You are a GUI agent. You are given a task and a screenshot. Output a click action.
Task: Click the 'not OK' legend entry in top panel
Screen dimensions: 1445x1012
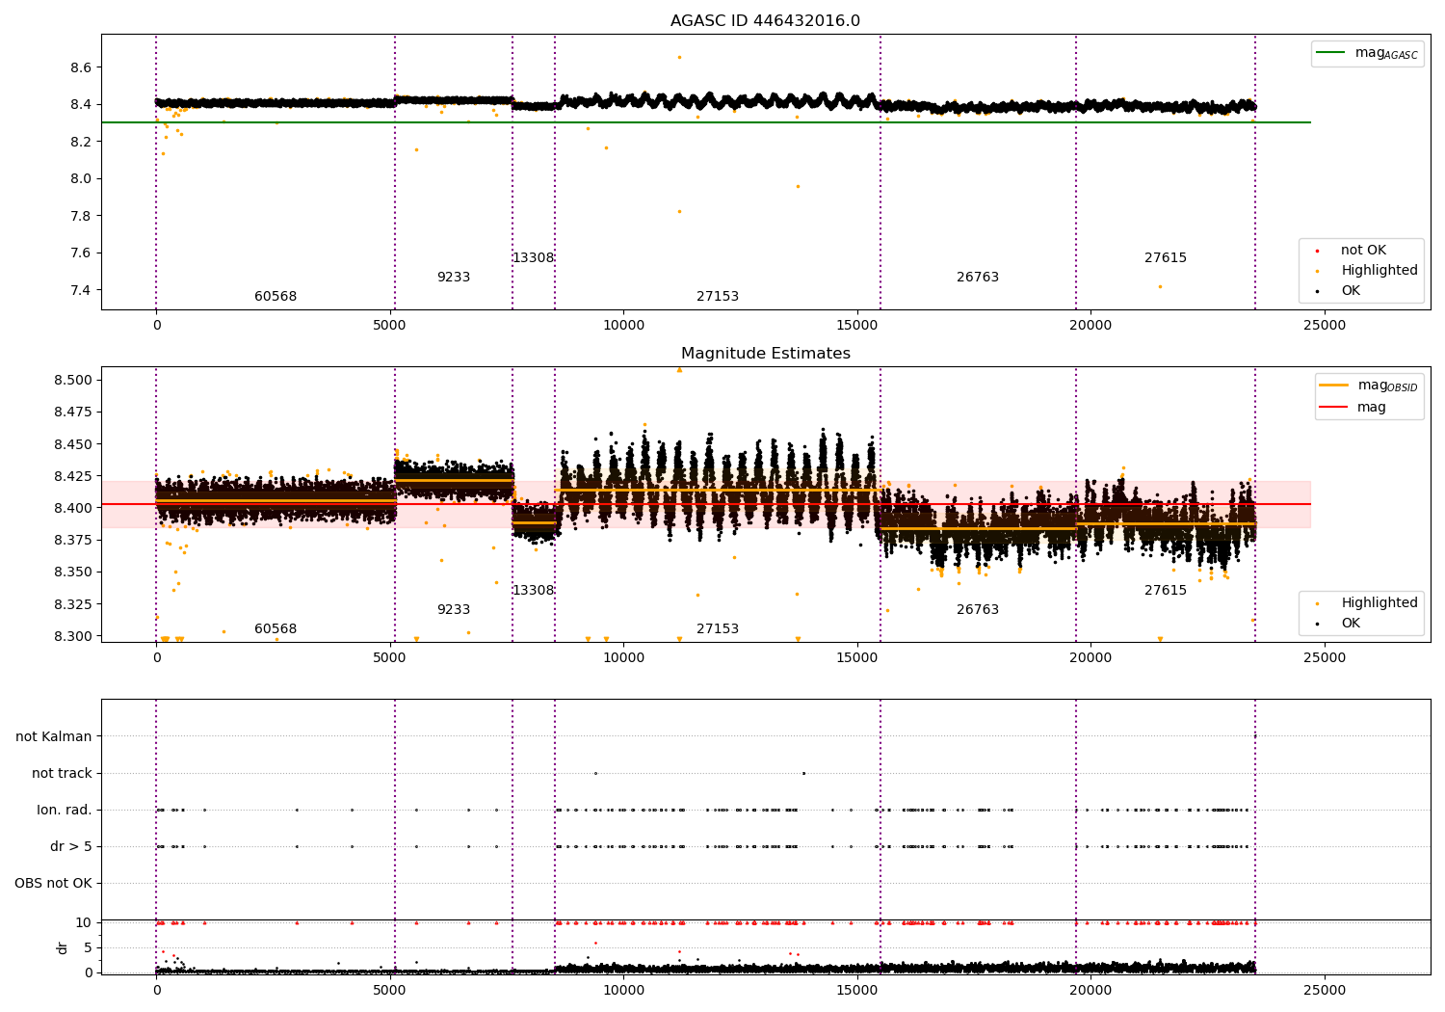click(1352, 251)
